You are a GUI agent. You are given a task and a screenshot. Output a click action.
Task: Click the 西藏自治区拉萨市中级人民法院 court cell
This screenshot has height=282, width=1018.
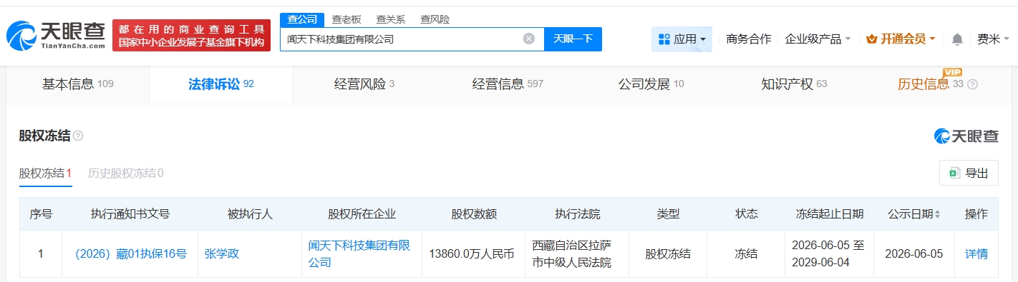coord(577,253)
